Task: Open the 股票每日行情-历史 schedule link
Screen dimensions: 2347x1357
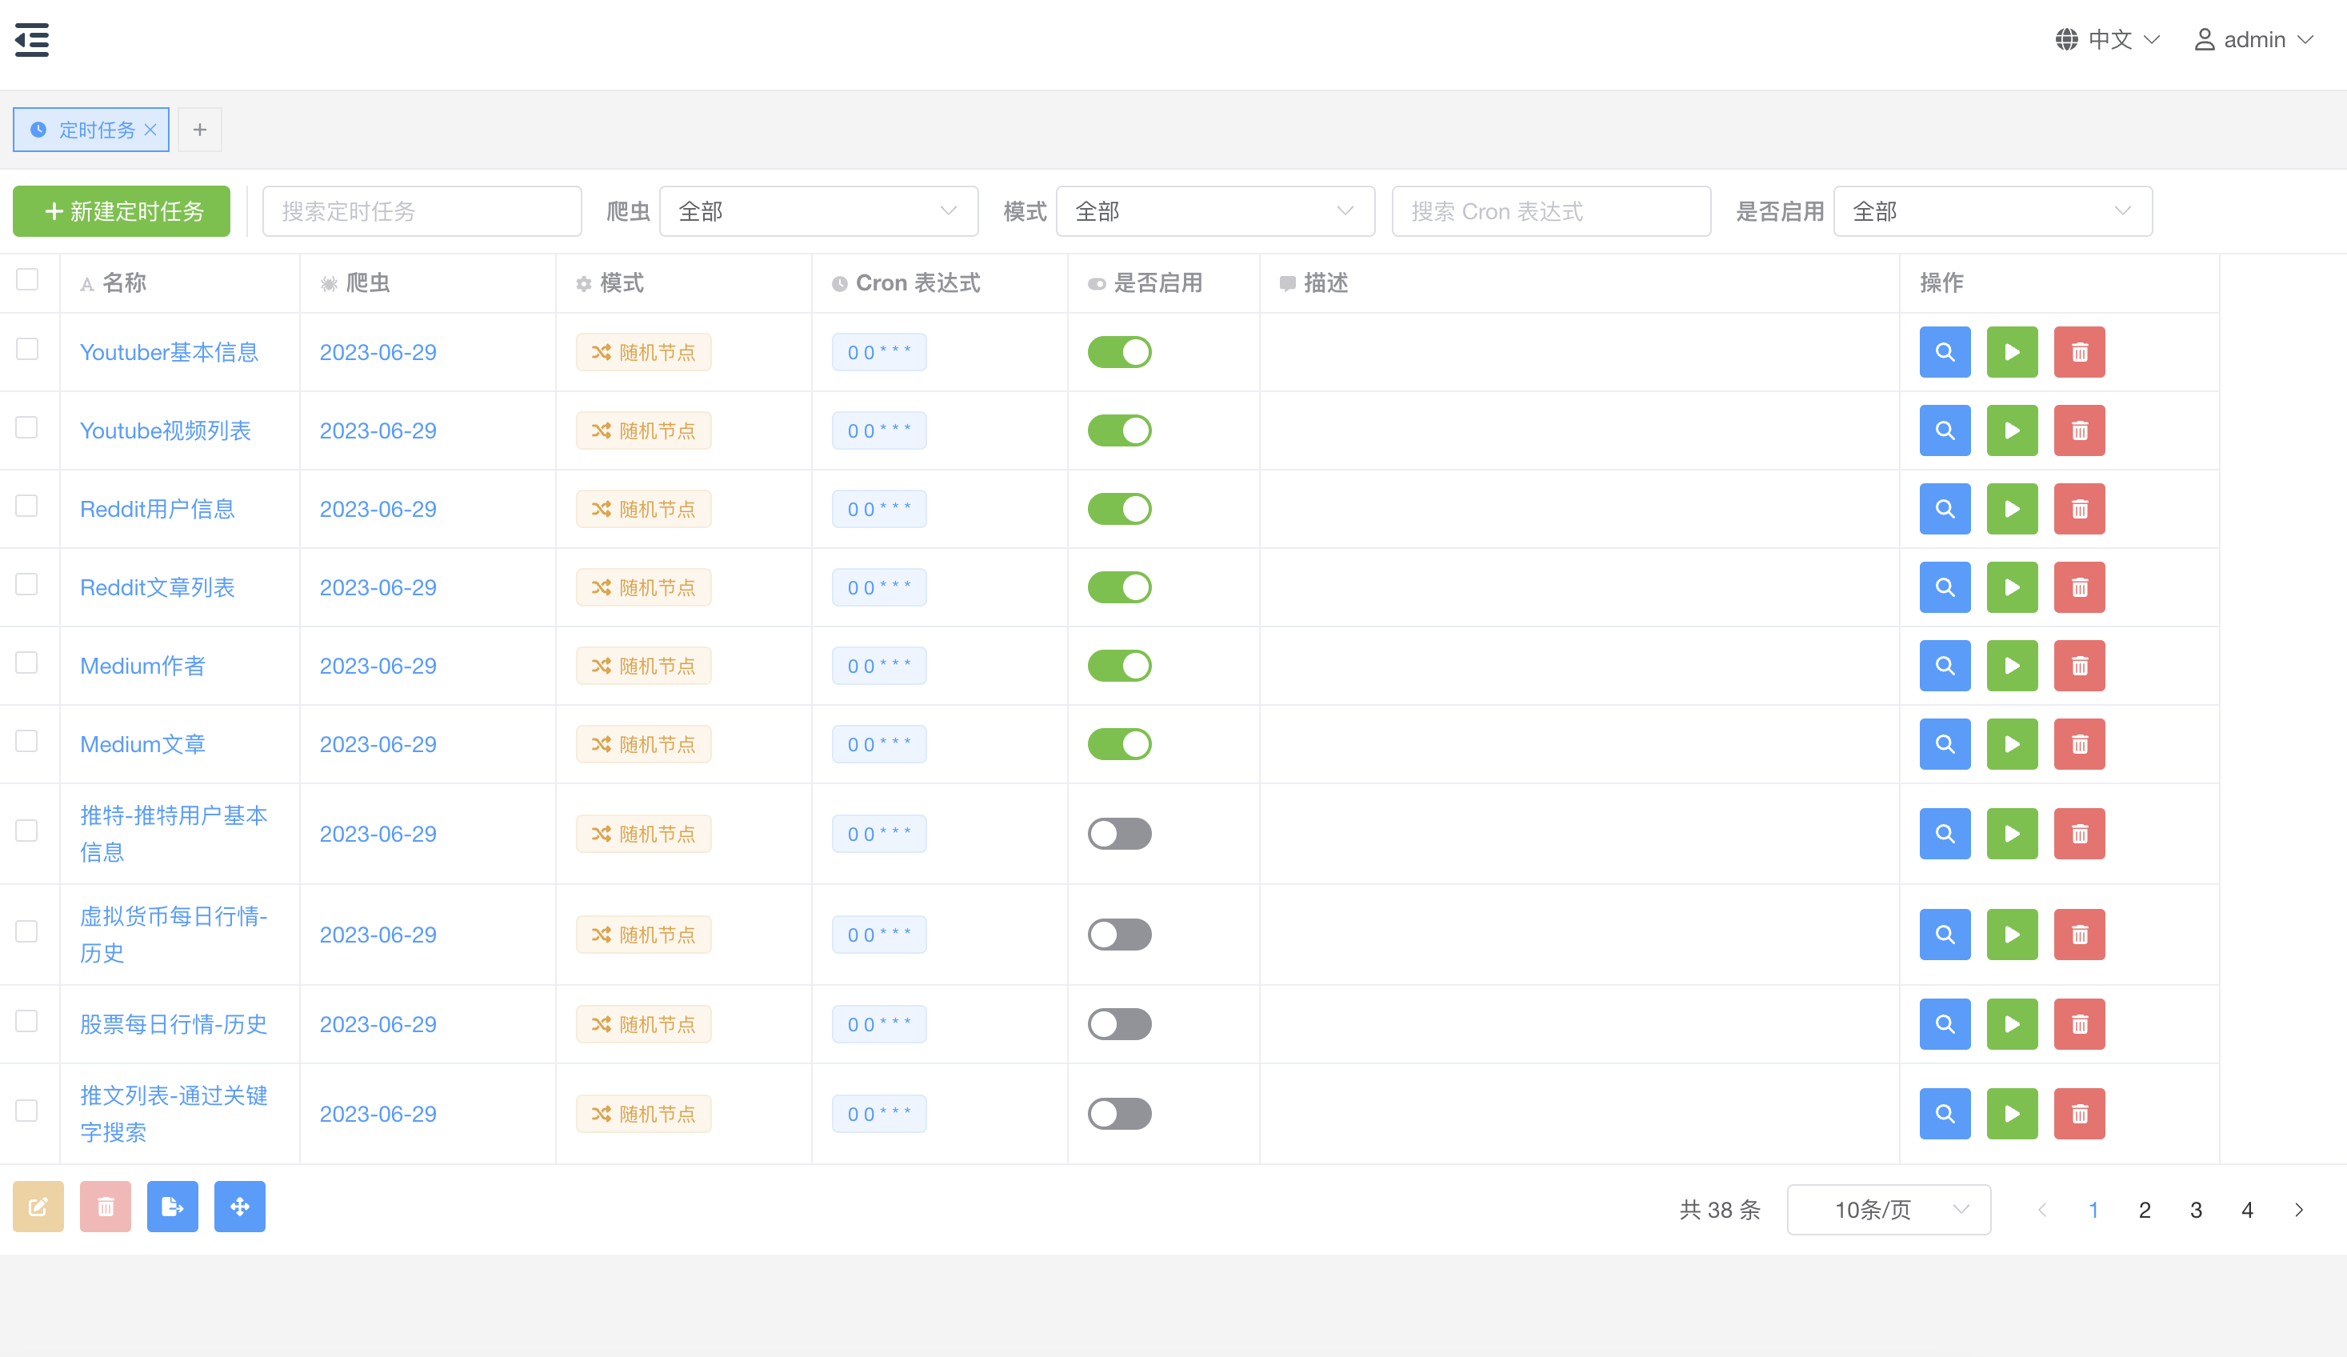Action: pyautogui.click(x=174, y=1023)
